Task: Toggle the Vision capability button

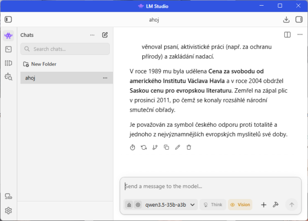Action: pos(240,205)
